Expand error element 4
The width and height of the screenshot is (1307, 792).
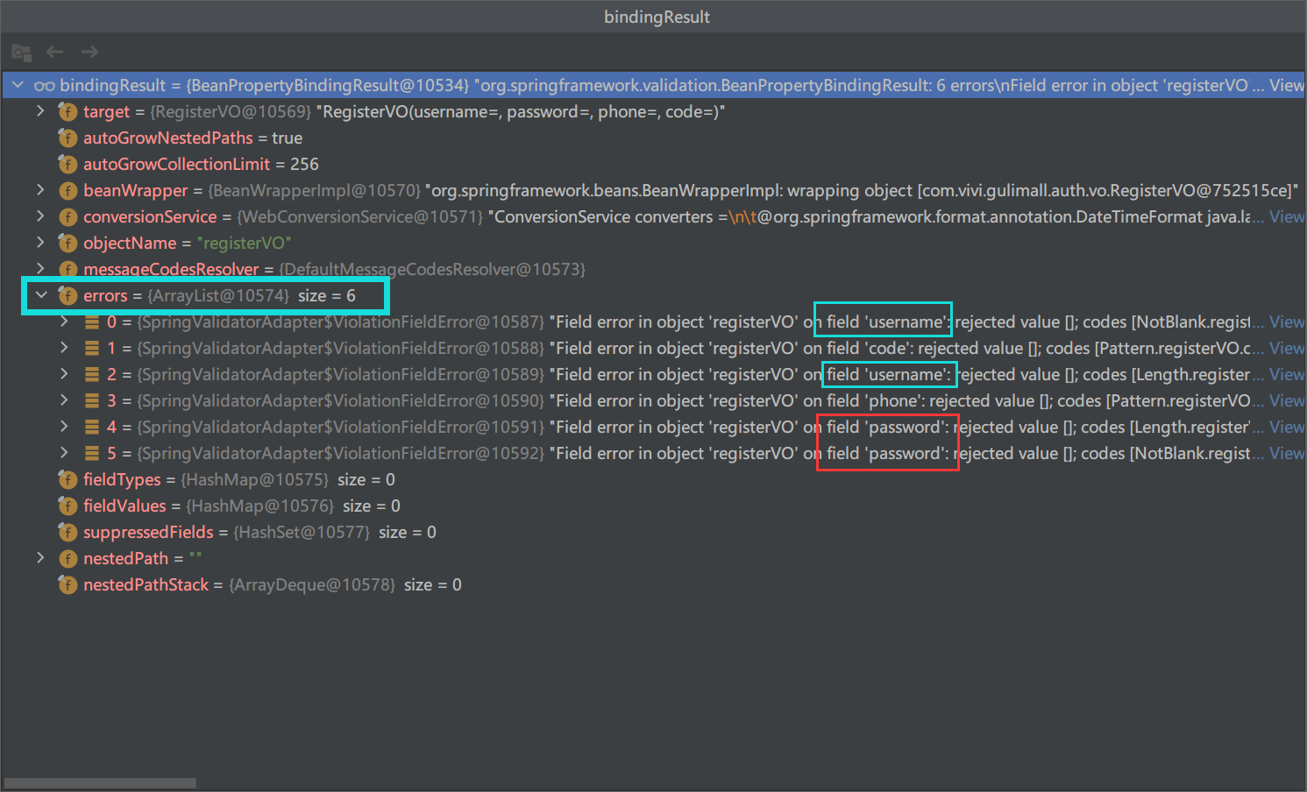pos(64,427)
